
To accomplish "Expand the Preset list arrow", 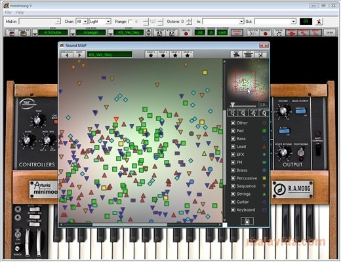I will click(x=111, y=33).
